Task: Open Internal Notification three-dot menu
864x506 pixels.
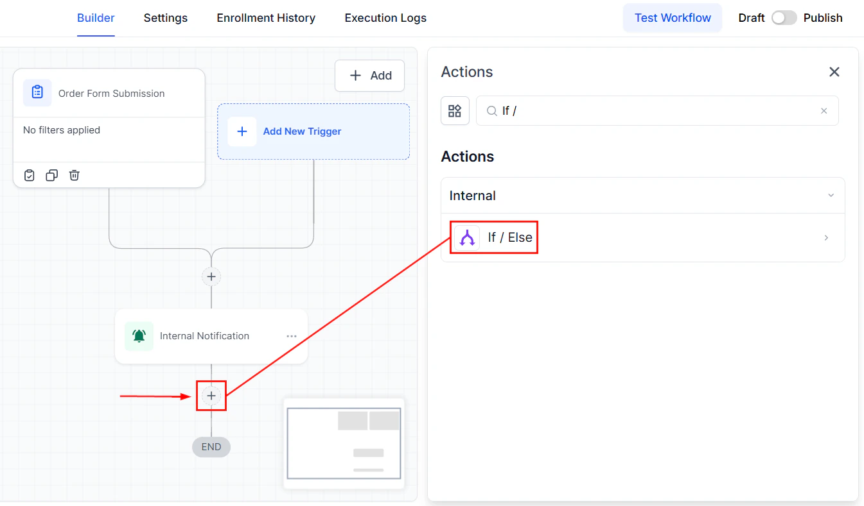Action: pos(292,336)
